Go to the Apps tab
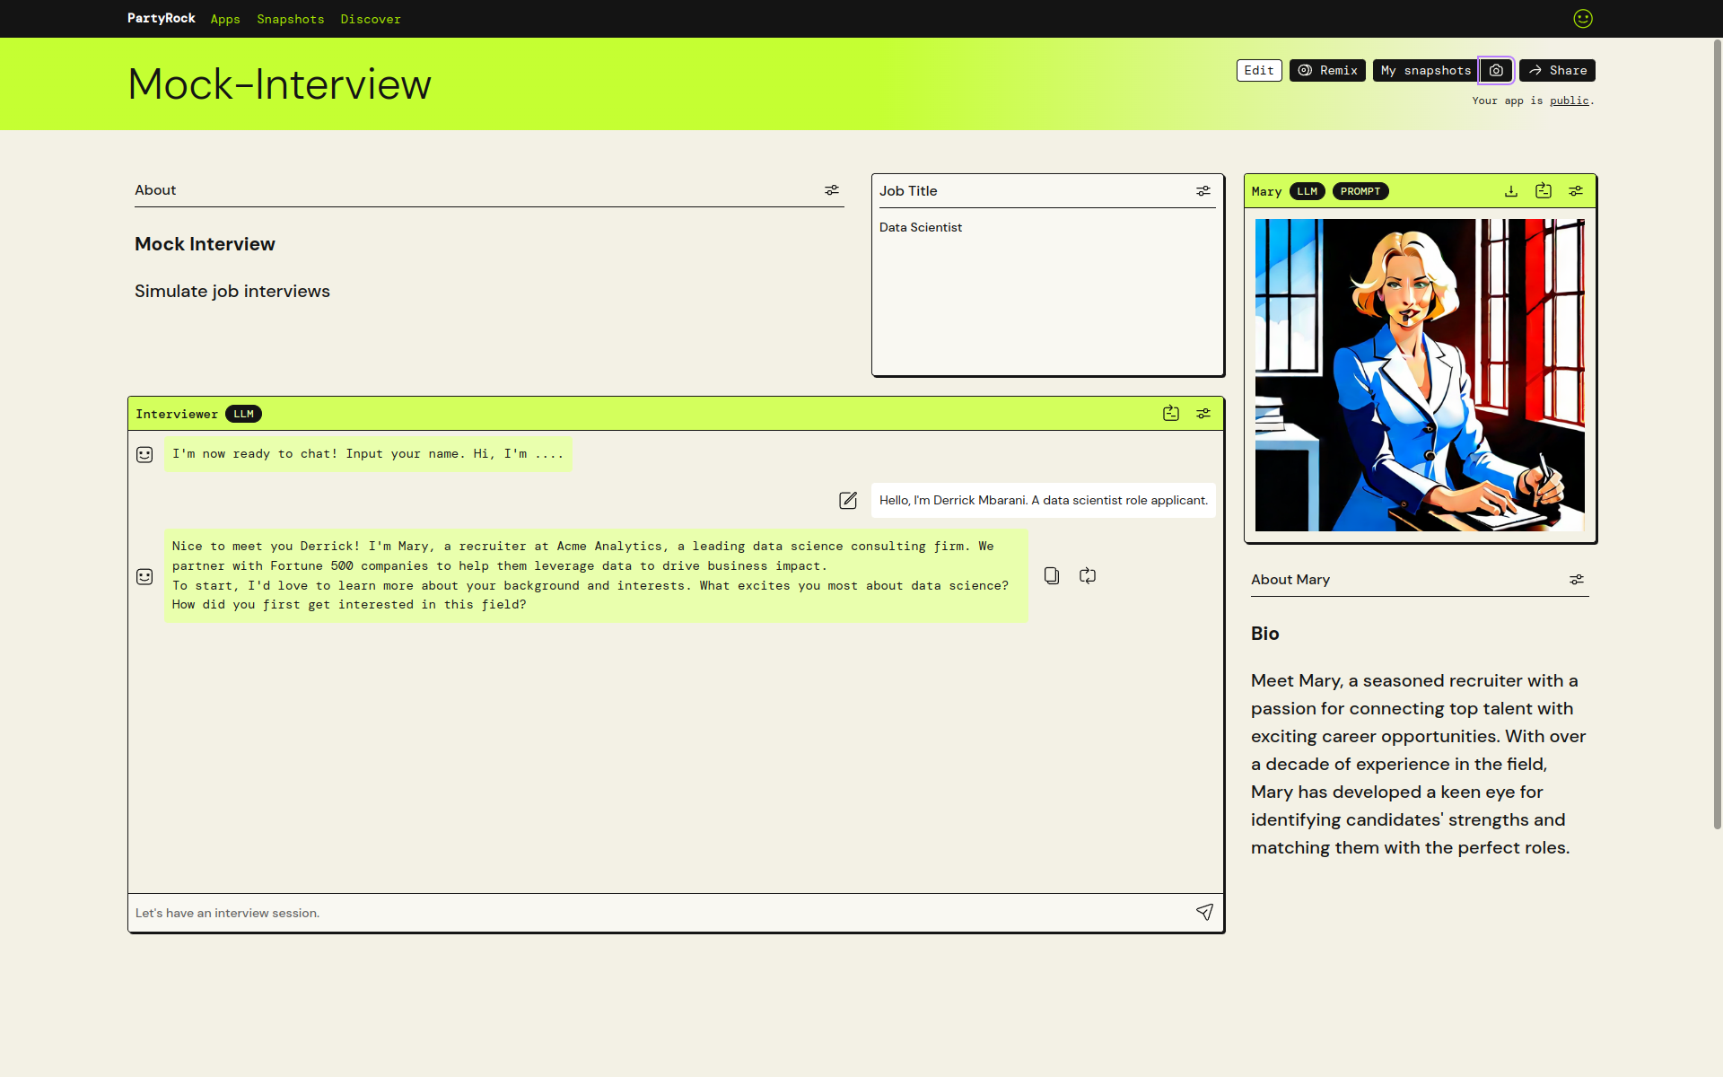Screen dimensions: 1723x1077 225,19
